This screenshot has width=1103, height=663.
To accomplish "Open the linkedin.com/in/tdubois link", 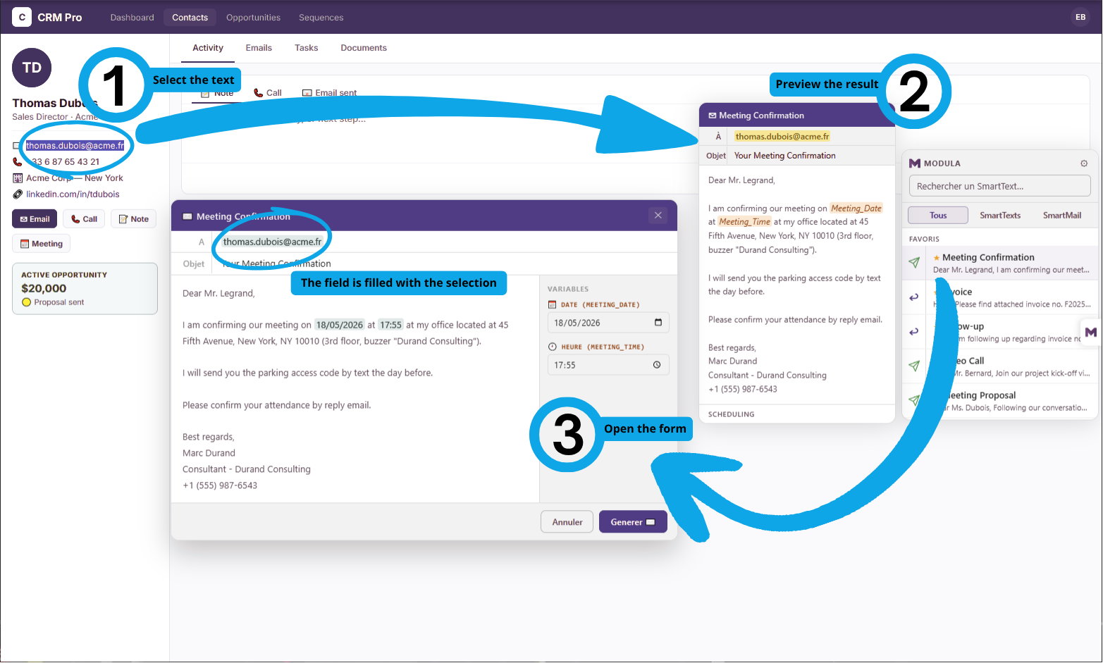I will tap(73, 194).
